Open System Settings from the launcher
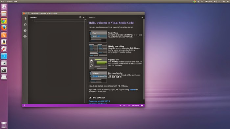This screenshot has height=129, width=230. [x=4, y=49]
